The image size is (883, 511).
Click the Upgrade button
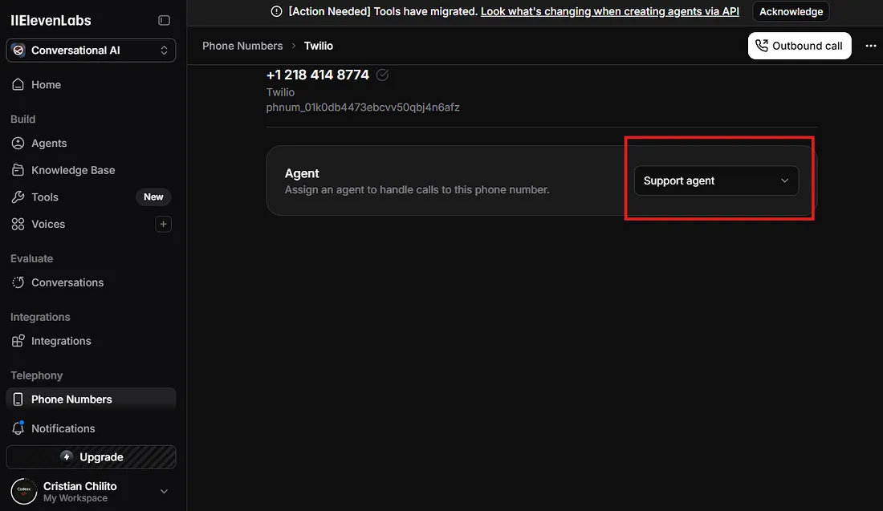(91, 457)
